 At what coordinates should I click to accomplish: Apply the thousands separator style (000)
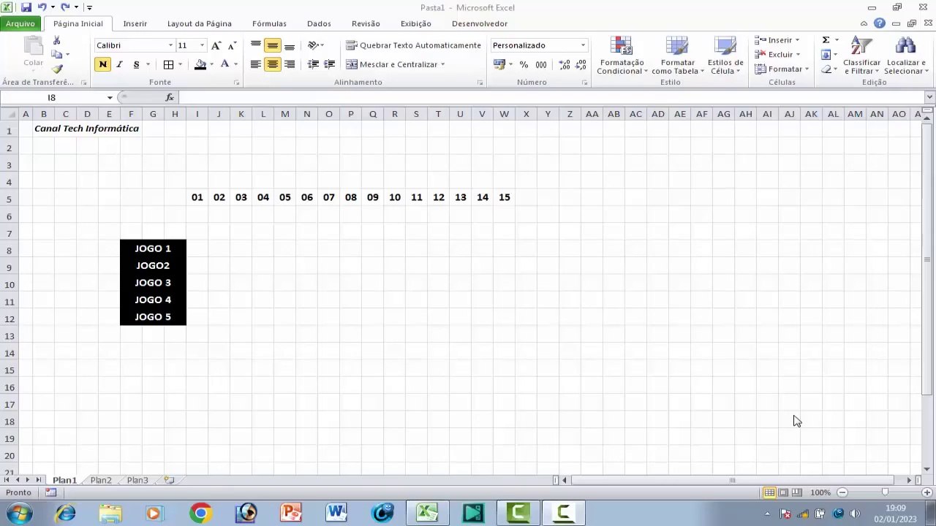pos(541,65)
